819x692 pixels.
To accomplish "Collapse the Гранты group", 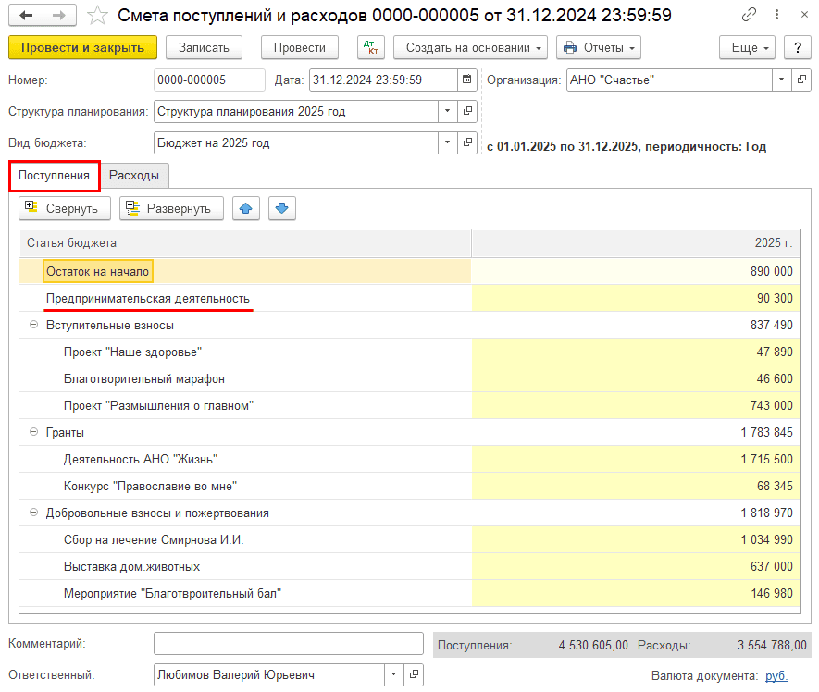I will pyautogui.click(x=34, y=432).
